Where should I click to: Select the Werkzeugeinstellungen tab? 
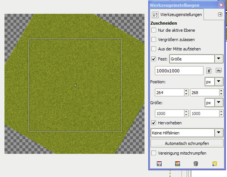pos(178,15)
